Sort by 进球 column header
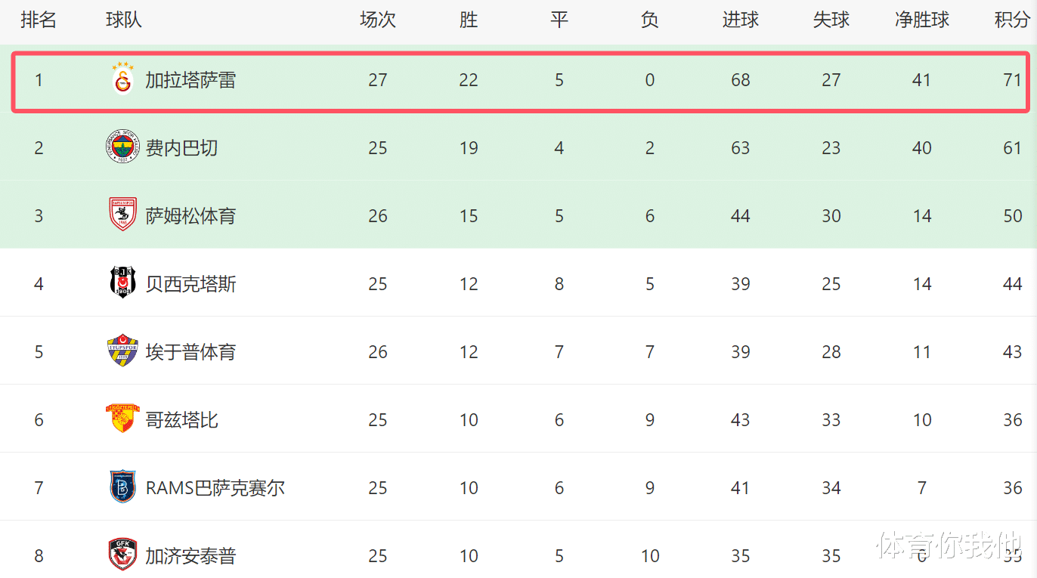 coord(741,20)
